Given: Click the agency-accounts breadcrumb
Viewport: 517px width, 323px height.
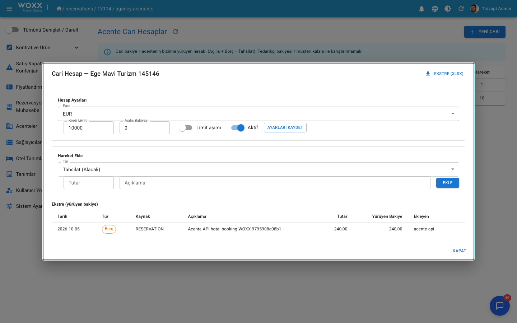Looking at the screenshot, I should tap(134, 9).
